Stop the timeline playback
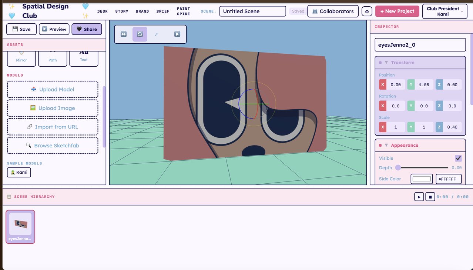Image resolution: width=473 pixels, height=270 pixels. [430, 197]
